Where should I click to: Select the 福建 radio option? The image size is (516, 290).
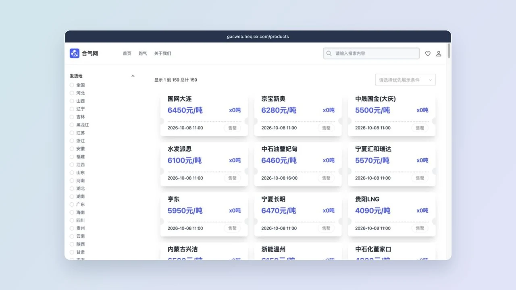click(72, 157)
